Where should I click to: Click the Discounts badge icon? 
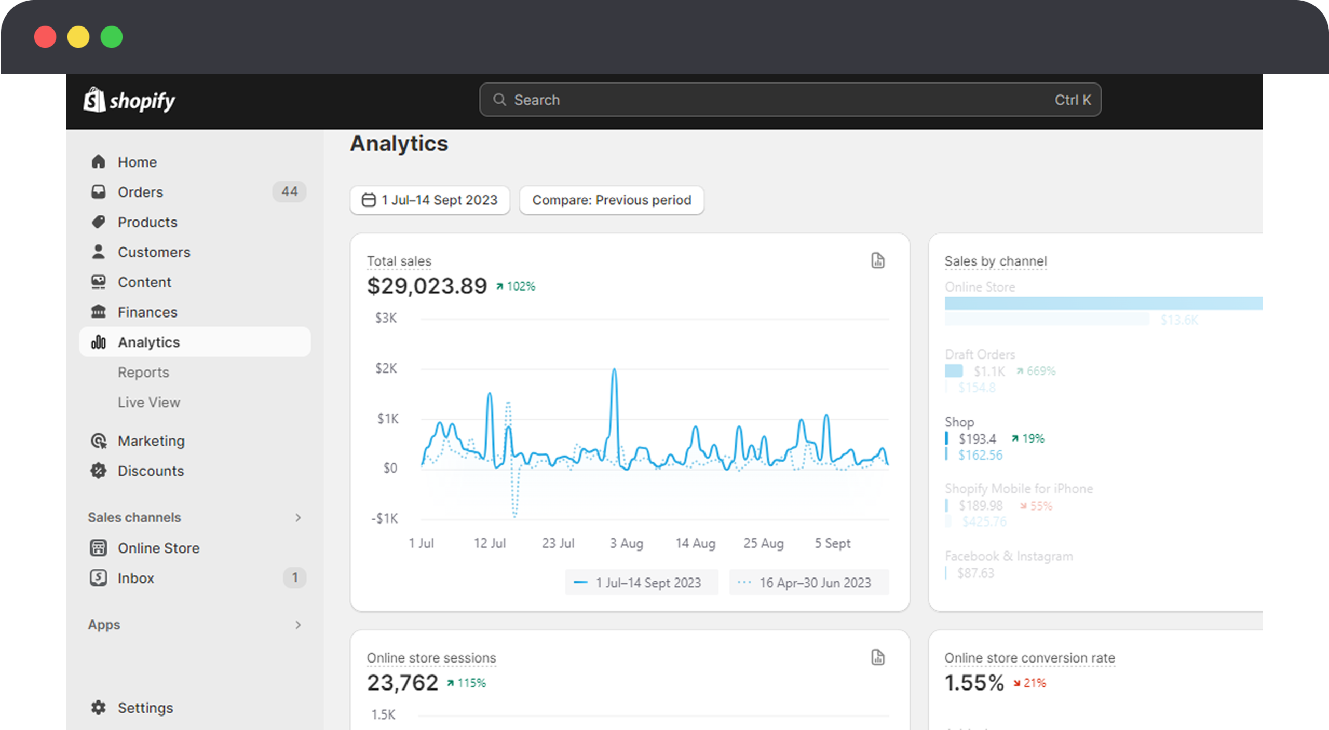click(x=98, y=471)
